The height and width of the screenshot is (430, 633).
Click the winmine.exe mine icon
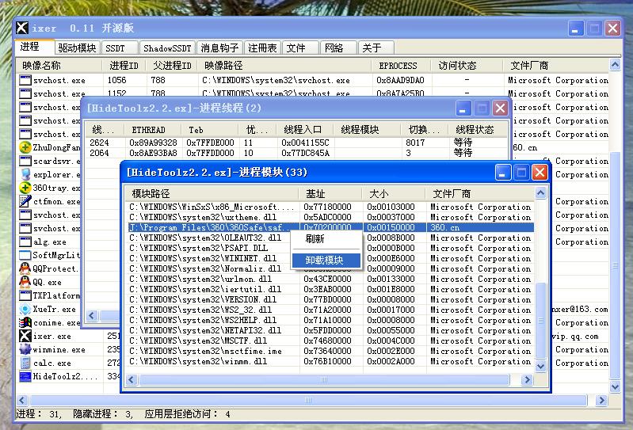point(25,349)
